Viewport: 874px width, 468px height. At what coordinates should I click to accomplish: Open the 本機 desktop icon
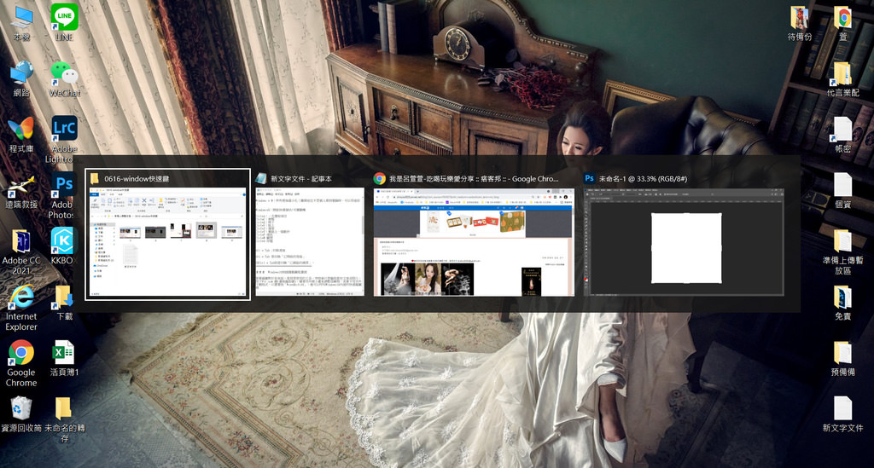tap(21, 23)
